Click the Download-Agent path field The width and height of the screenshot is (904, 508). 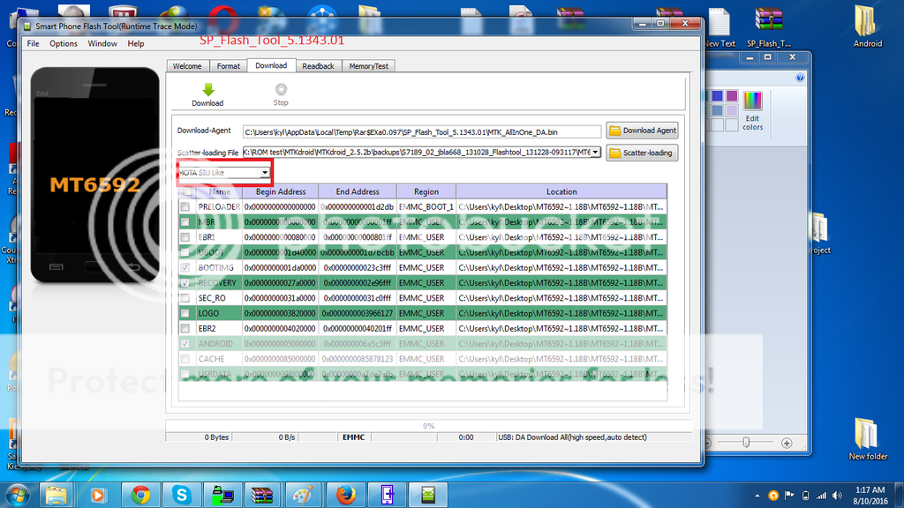[421, 132]
